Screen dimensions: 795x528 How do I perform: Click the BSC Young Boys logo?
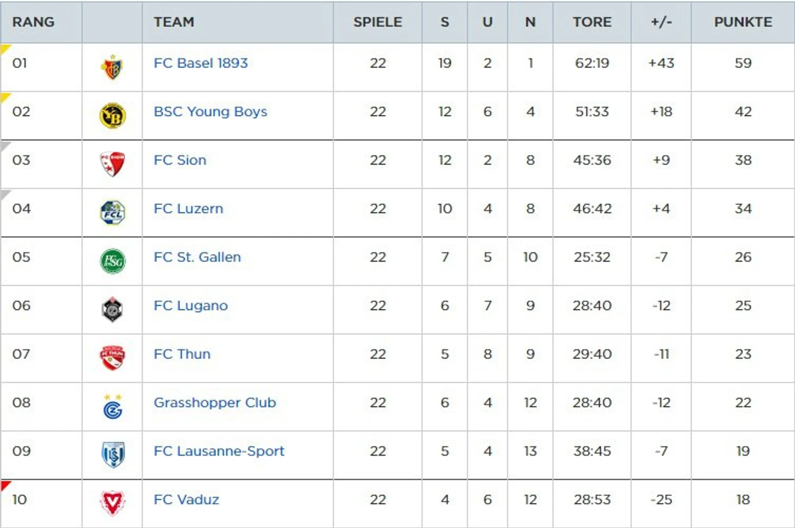pyautogui.click(x=112, y=116)
